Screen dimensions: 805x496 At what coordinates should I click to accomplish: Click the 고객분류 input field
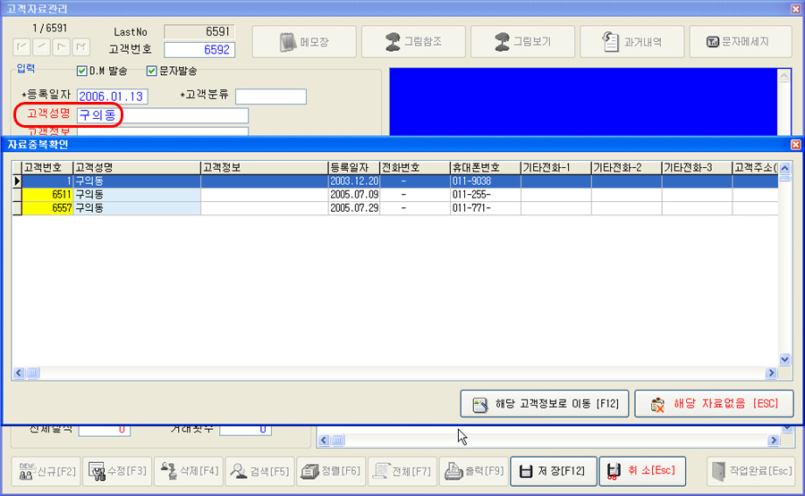coord(271,97)
